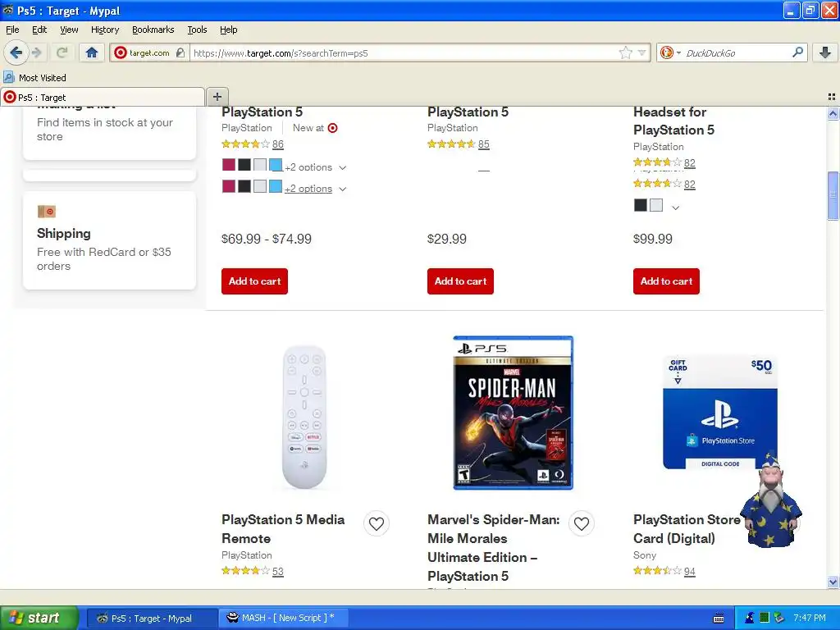
Task: Select the black color swatch in upper row
Action: 244,165
